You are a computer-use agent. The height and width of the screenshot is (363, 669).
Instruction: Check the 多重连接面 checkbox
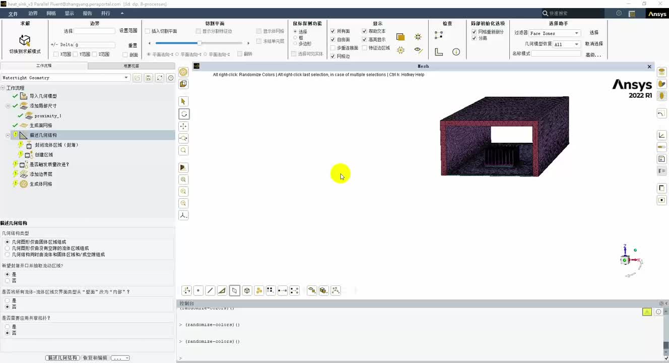click(x=332, y=48)
